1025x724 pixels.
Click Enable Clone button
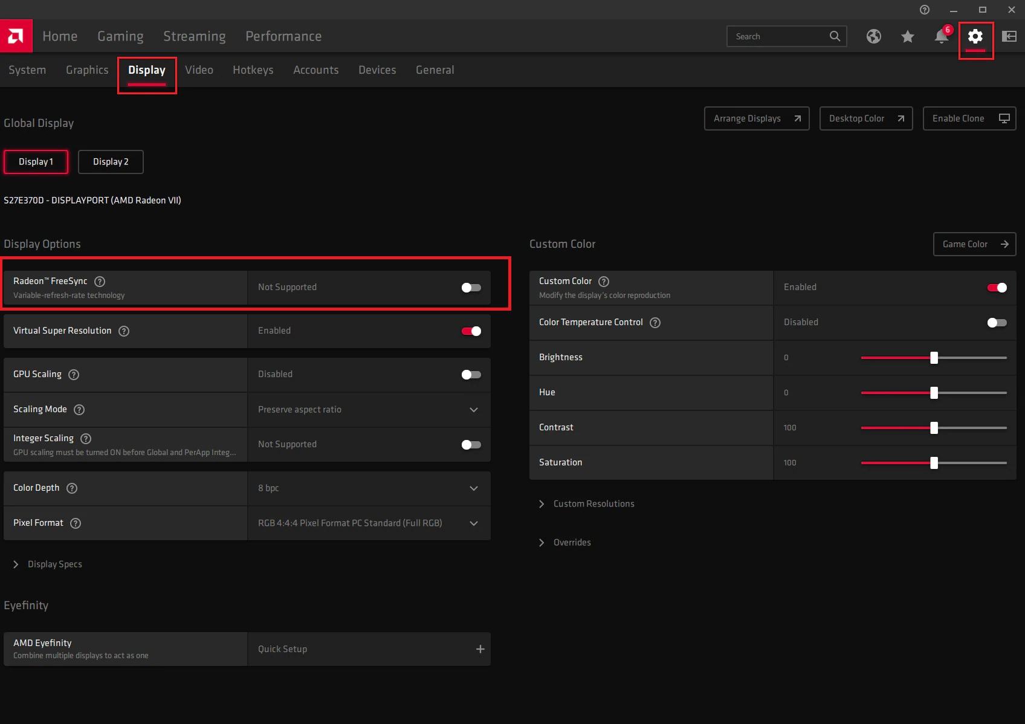point(969,118)
